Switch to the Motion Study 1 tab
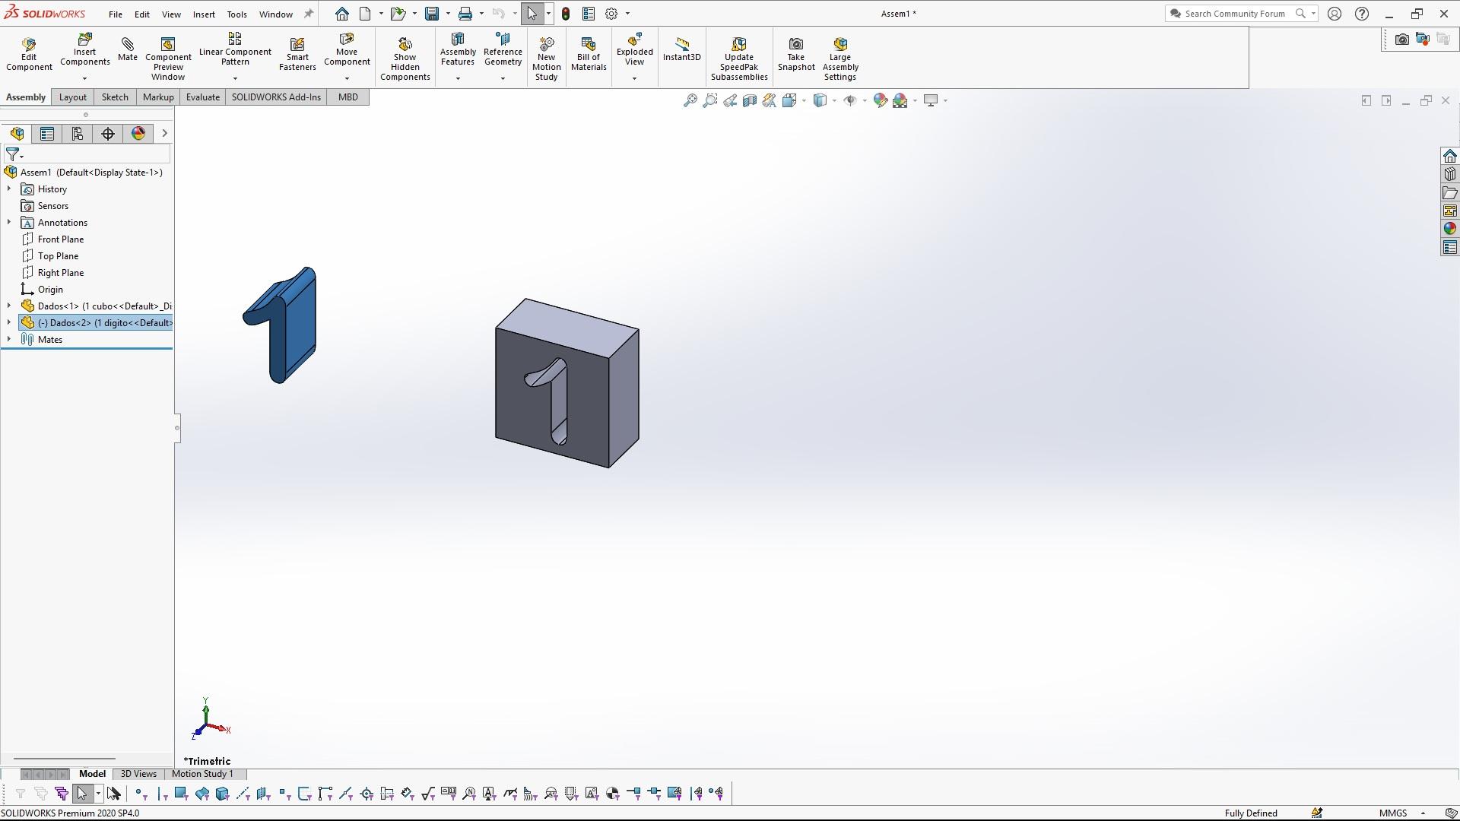Viewport: 1460px width, 821px height. click(x=202, y=774)
